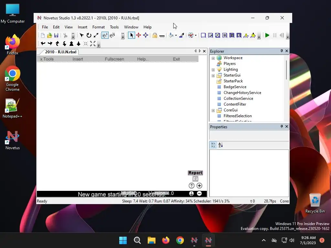Pause the simulation with the pause button
This screenshot has width=331, height=248.
[x=275, y=36]
